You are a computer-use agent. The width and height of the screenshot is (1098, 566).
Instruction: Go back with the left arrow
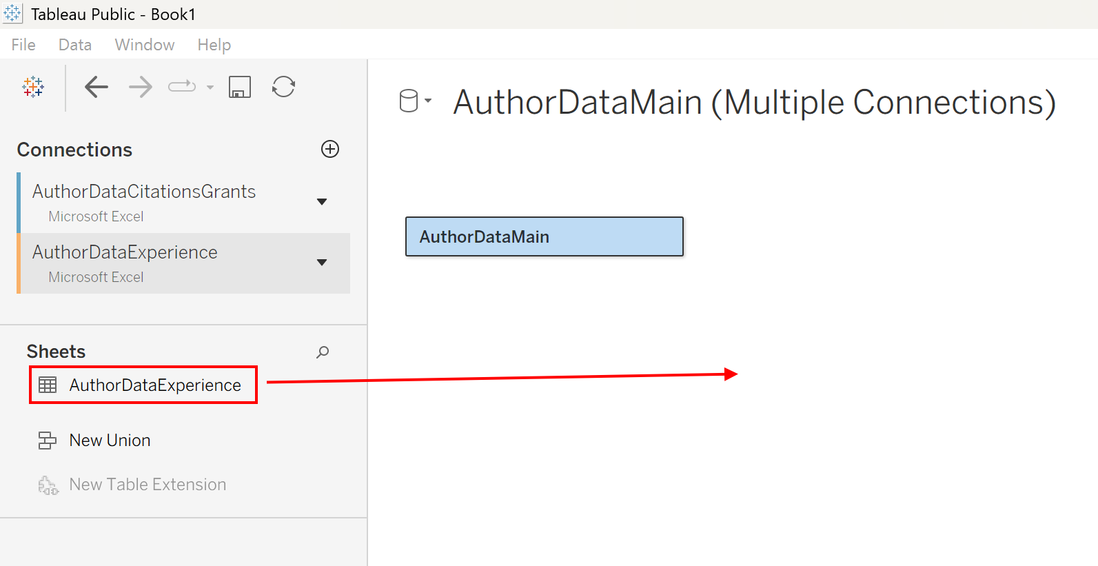point(96,87)
